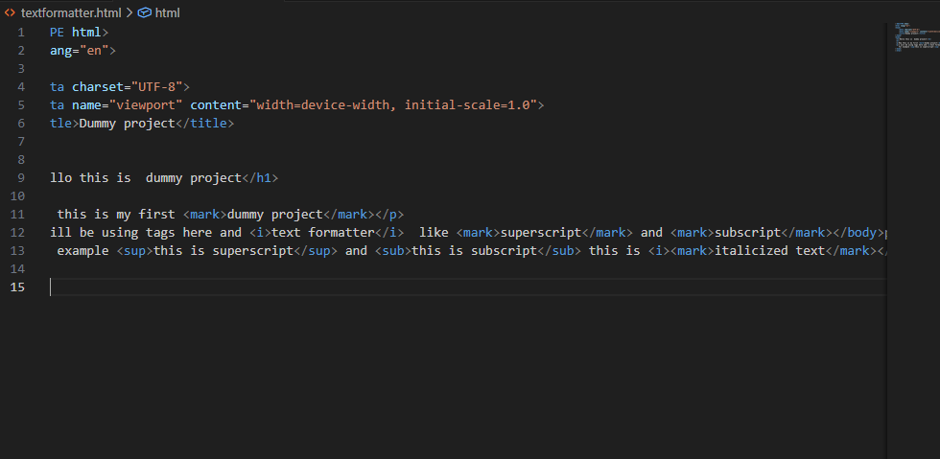Screen dimensions: 940x459
Task: Click the closing </p> tag on line 11
Action: (x=389, y=215)
